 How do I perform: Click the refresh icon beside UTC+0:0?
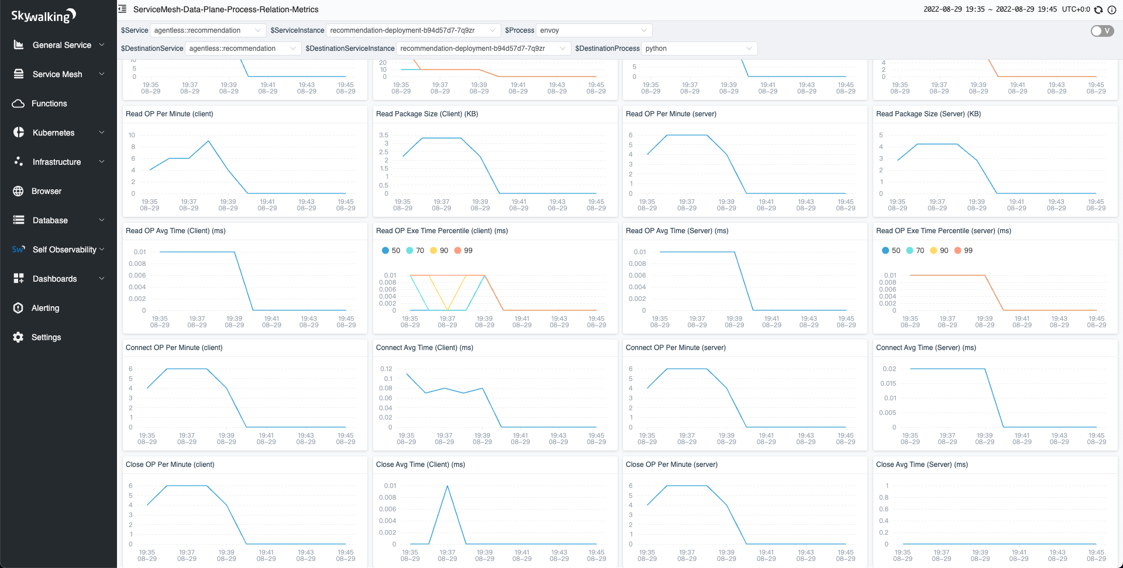pos(1098,10)
